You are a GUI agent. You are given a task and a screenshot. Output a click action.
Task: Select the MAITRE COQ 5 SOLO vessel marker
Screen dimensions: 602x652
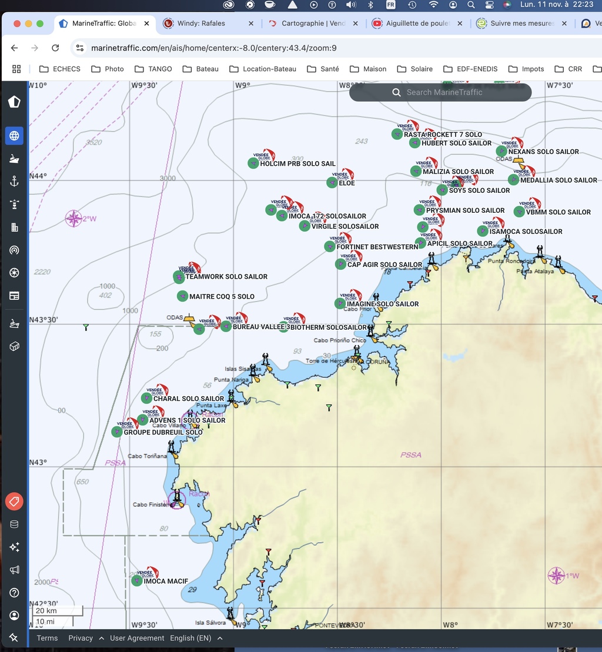point(182,296)
